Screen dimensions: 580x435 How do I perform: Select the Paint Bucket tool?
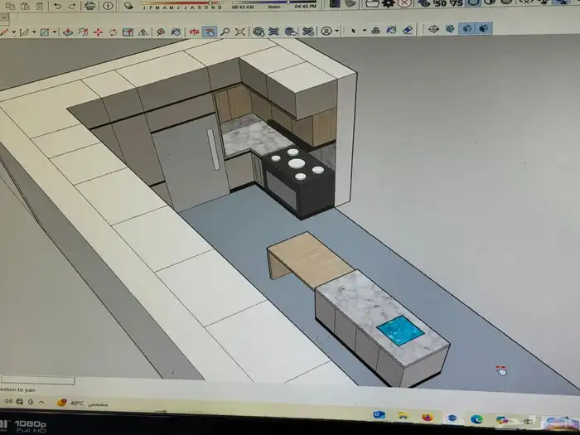pyautogui.click(x=176, y=32)
